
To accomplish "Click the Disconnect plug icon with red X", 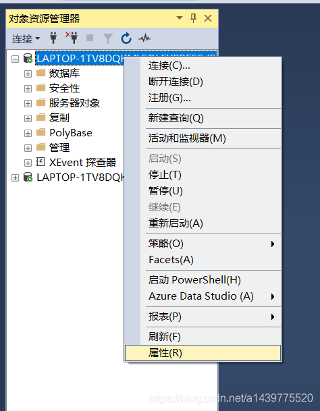I will click(72, 38).
